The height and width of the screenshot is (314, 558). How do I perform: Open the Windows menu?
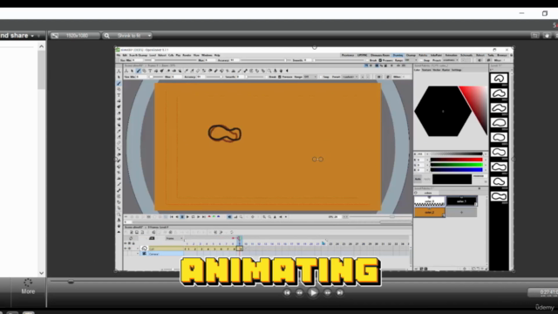pyautogui.click(x=207, y=55)
